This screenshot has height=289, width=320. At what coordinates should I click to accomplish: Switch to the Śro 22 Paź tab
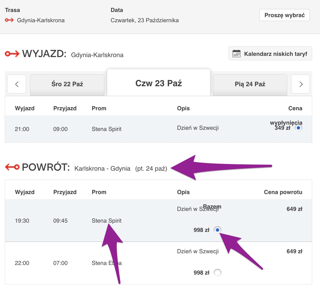point(67,84)
